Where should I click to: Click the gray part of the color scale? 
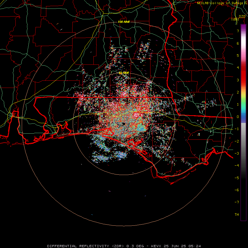pos(243,142)
